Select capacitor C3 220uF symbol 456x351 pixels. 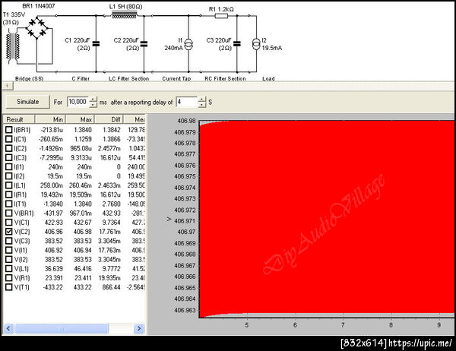[x=237, y=44]
